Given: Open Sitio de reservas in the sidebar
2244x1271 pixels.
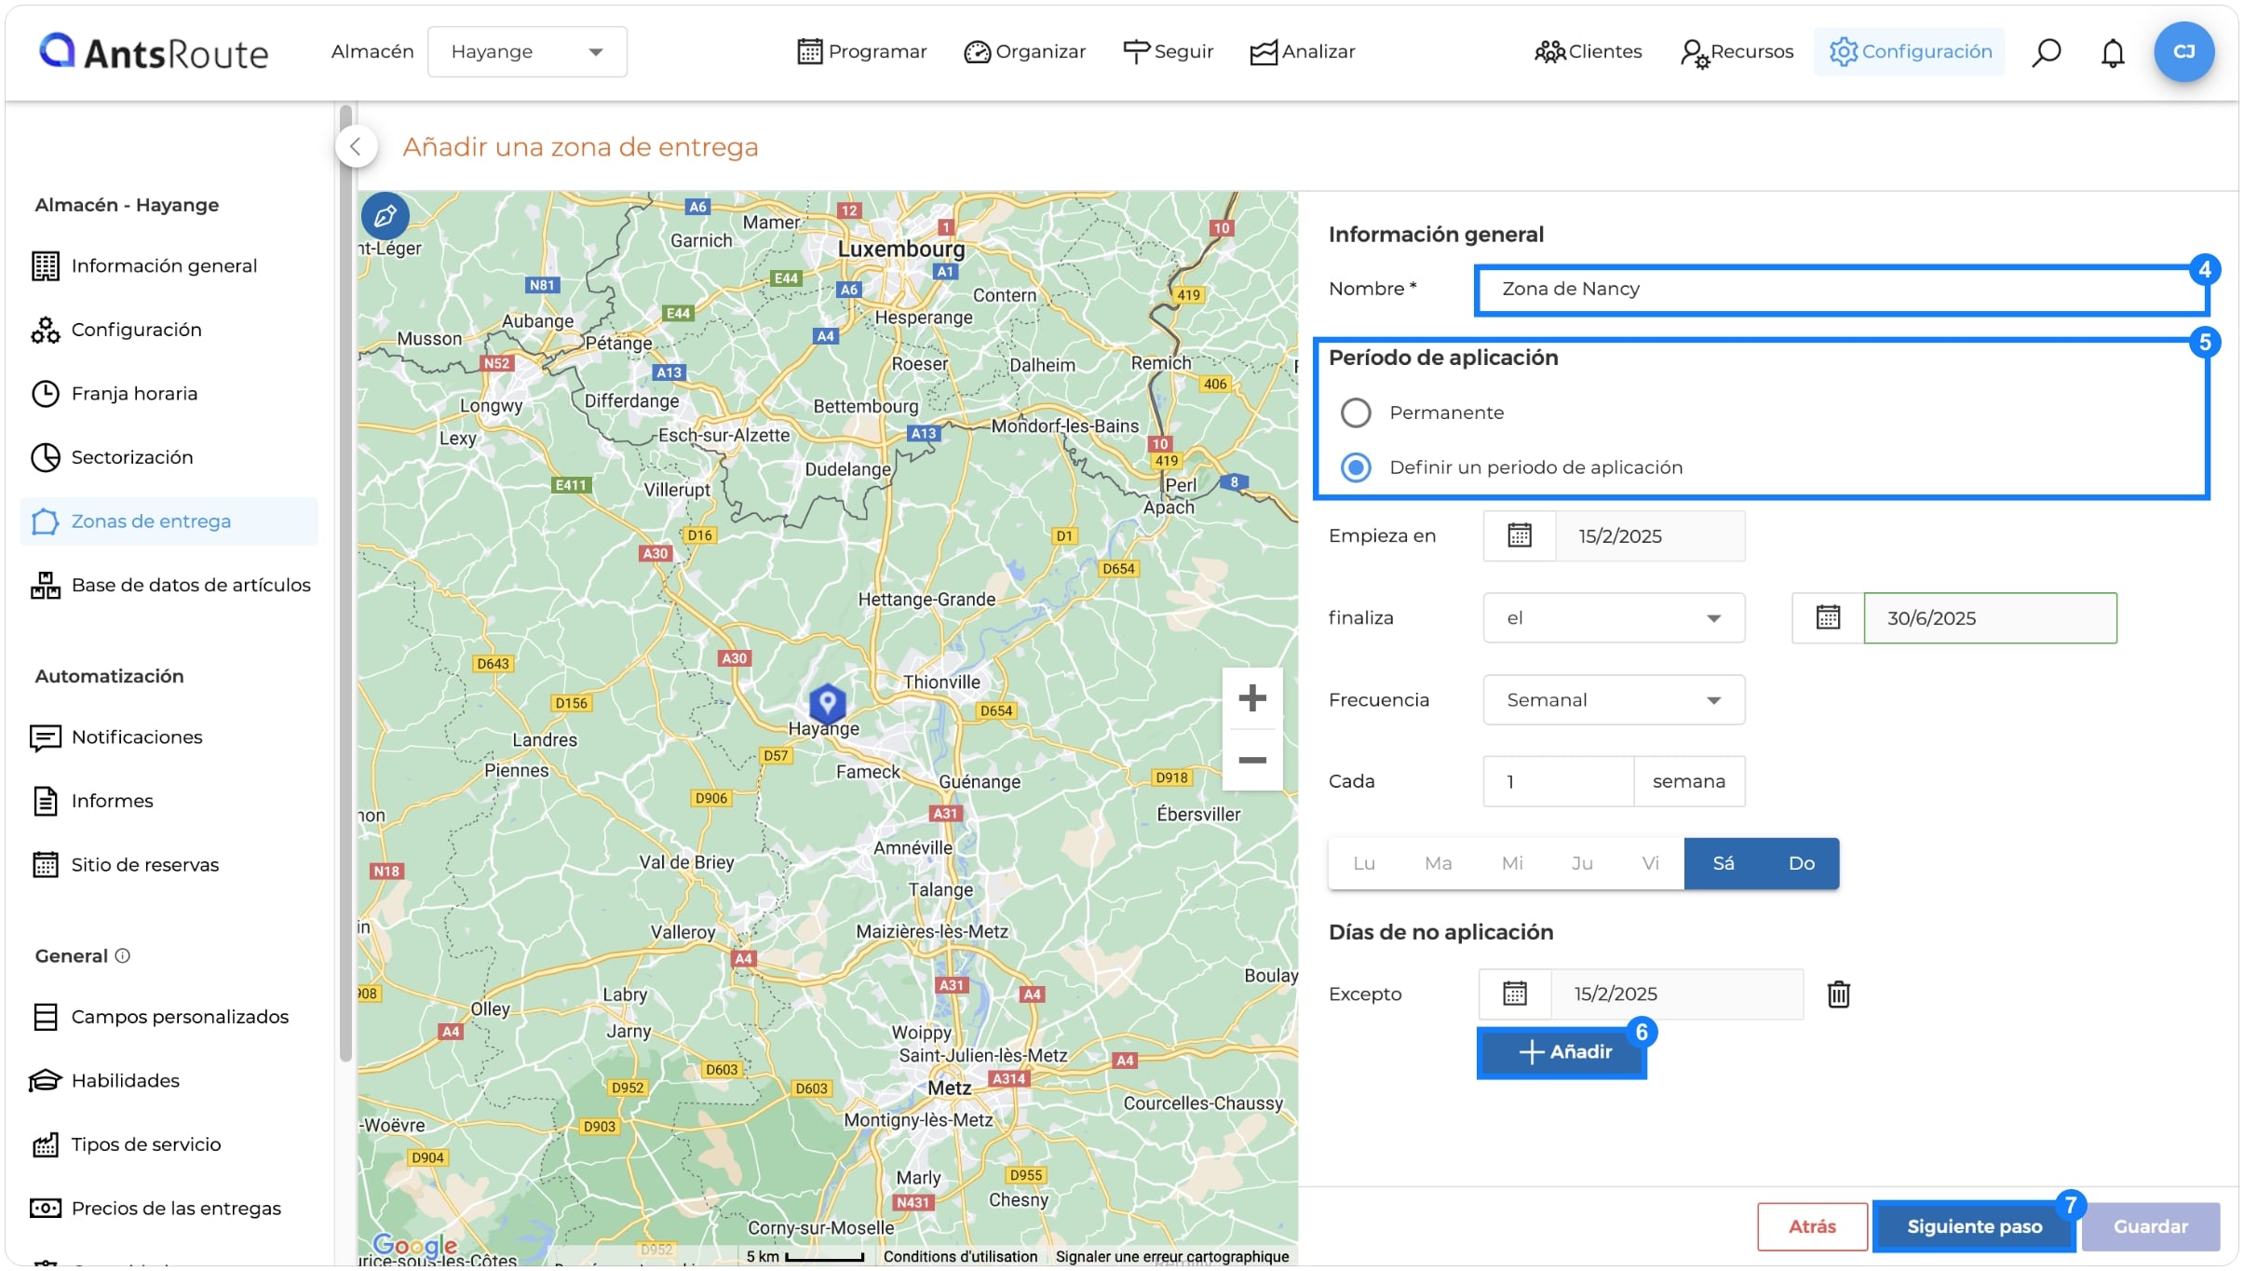Looking at the screenshot, I should click(x=168, y=864).
